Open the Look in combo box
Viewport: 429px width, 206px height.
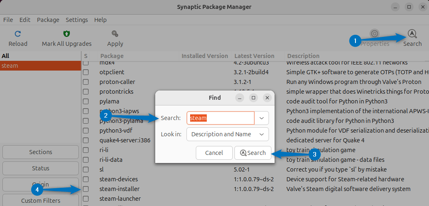(227, 134)
